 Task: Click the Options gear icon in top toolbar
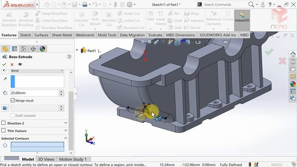pos(129,5)
